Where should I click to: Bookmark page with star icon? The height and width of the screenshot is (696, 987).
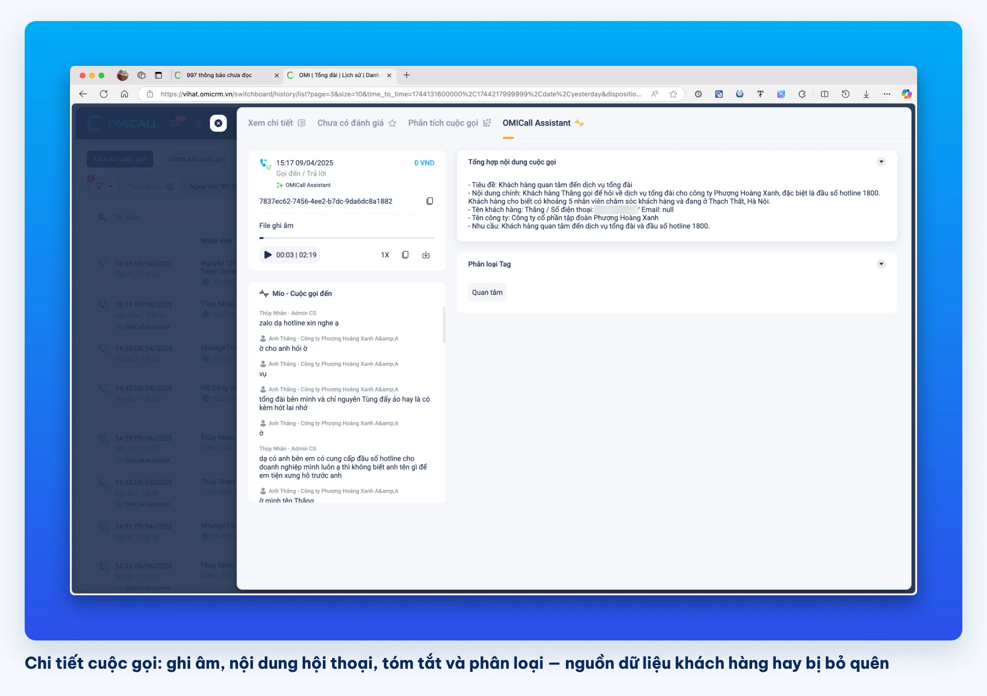(673, 94)
